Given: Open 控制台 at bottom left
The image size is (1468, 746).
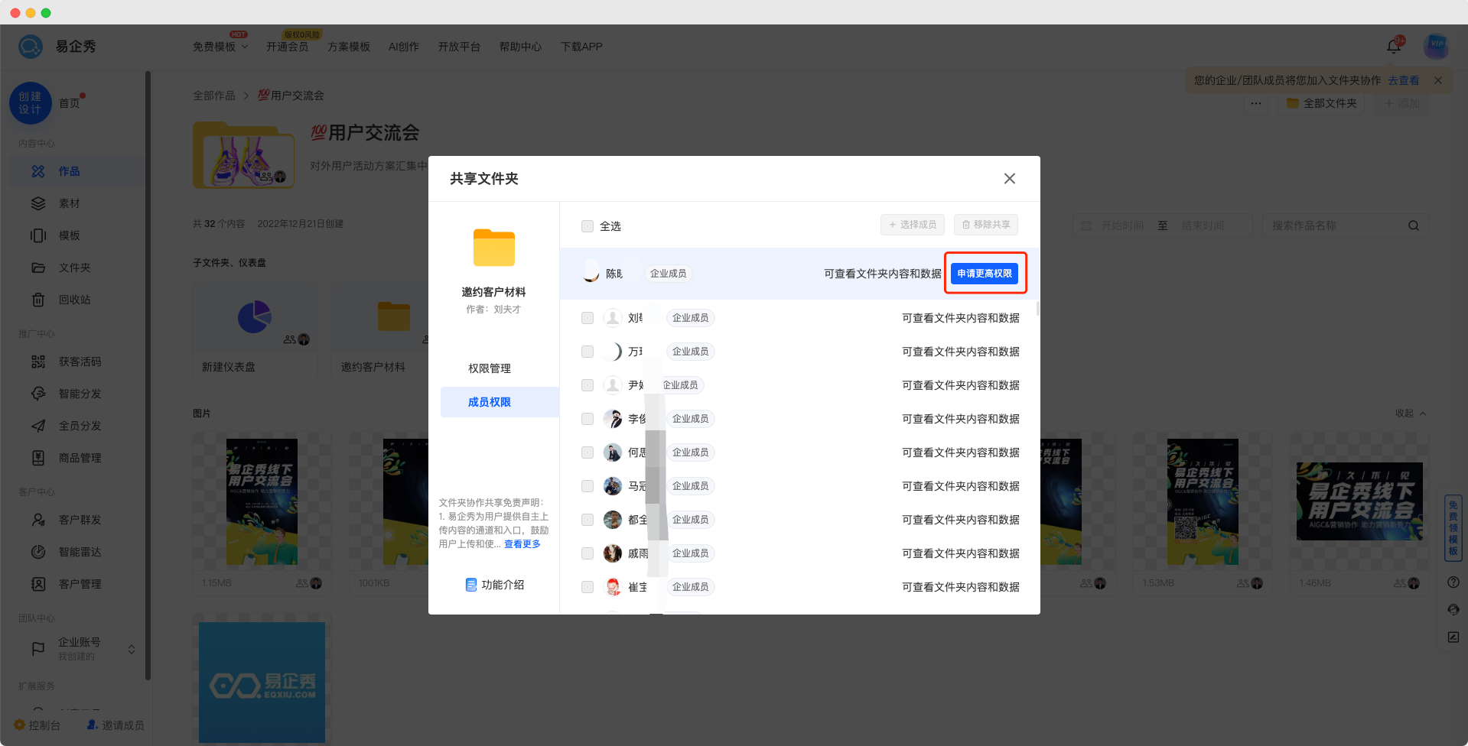Looking at the screenshot, I should 37,725.
